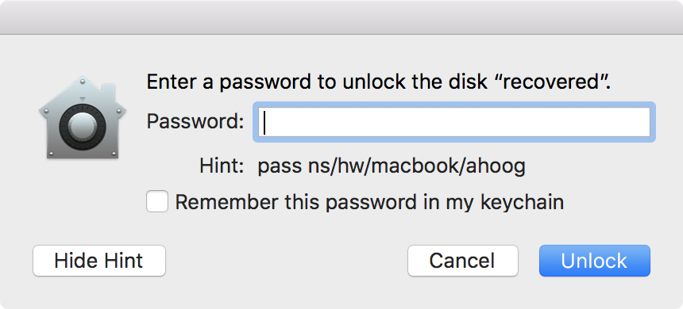The width and height of the screenshot is (683, 309).
Task: Click the 'Hint:' label
Action: point(222,166)
